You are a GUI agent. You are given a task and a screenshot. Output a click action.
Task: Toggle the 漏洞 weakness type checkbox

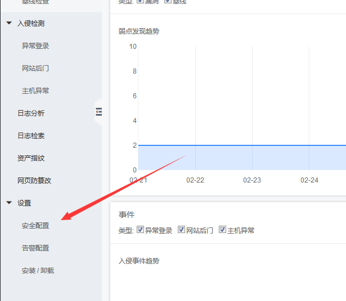140,1
